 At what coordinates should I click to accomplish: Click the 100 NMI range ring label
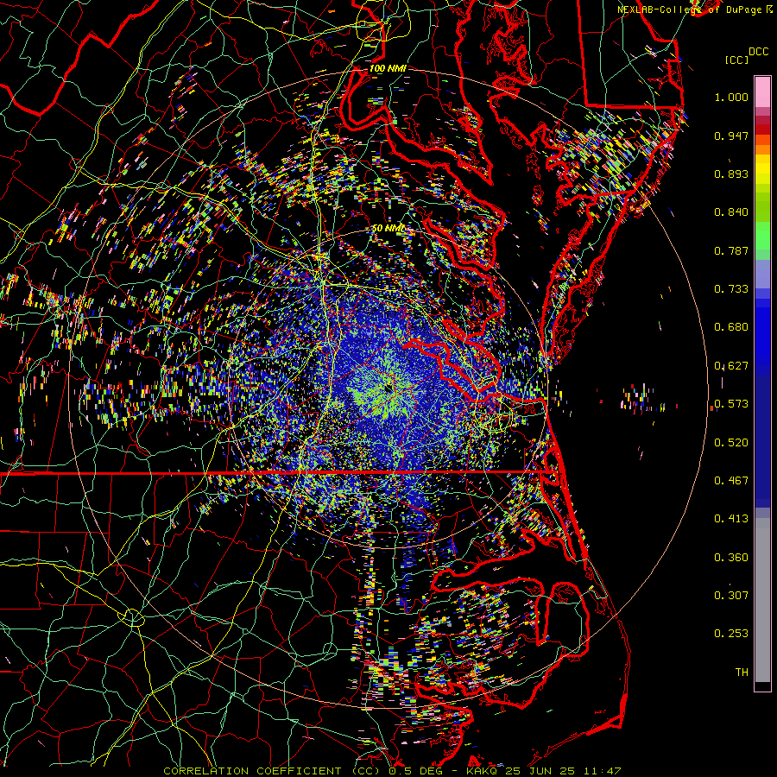388,68
